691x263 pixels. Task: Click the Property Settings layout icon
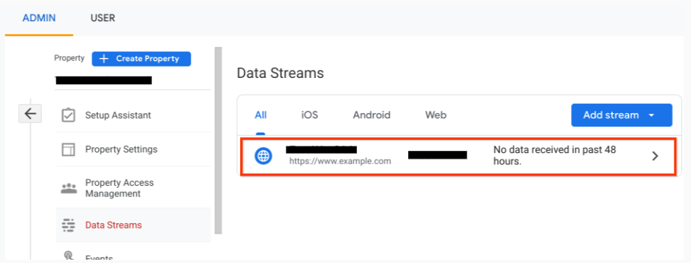click(x=68, y=150)
